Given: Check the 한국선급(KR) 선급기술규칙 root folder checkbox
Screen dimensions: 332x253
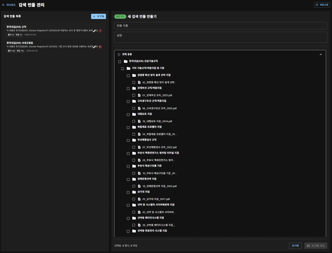Looking at the screenshot, I should [x=120, y=62].
